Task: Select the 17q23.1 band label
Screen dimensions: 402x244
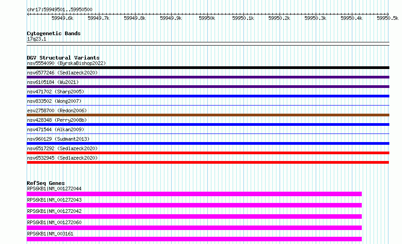Action: click(x=37, y=39)
